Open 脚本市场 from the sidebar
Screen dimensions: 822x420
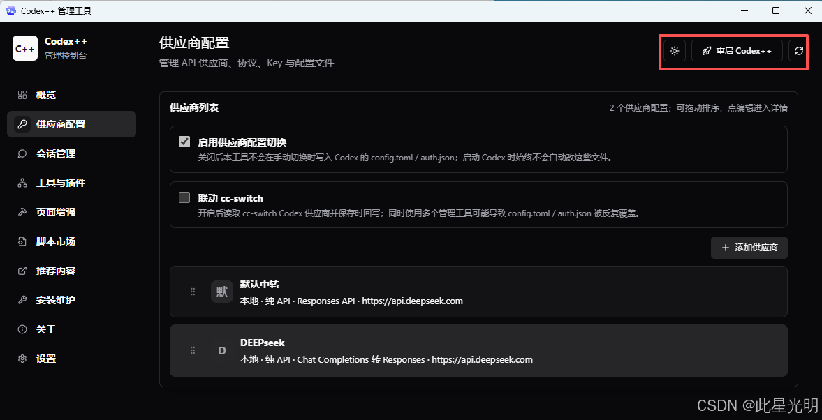tap(71, 241)
